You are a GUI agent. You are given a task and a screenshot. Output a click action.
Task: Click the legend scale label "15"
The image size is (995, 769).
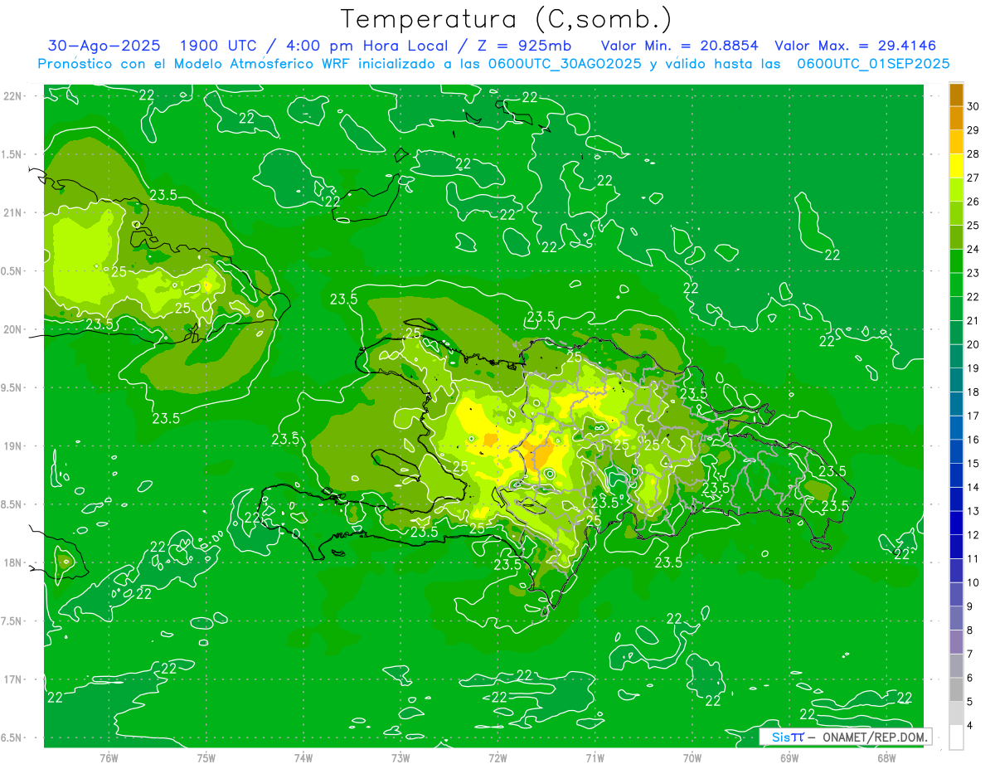(x=973, y=464)
